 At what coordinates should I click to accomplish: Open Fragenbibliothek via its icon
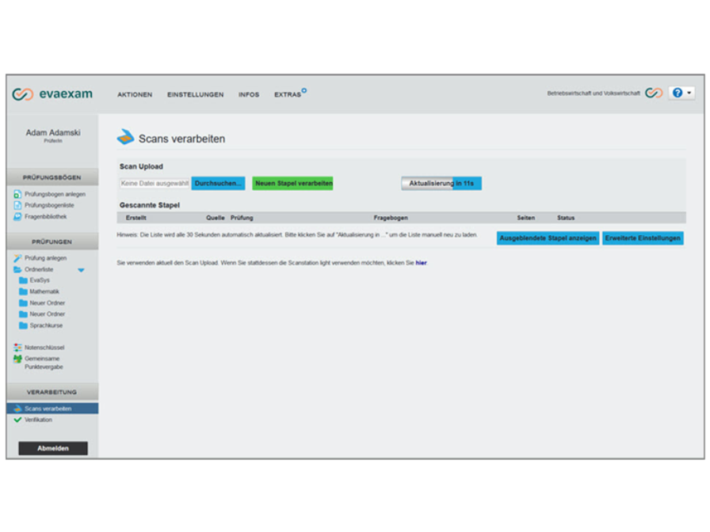(x=17, y=216)
